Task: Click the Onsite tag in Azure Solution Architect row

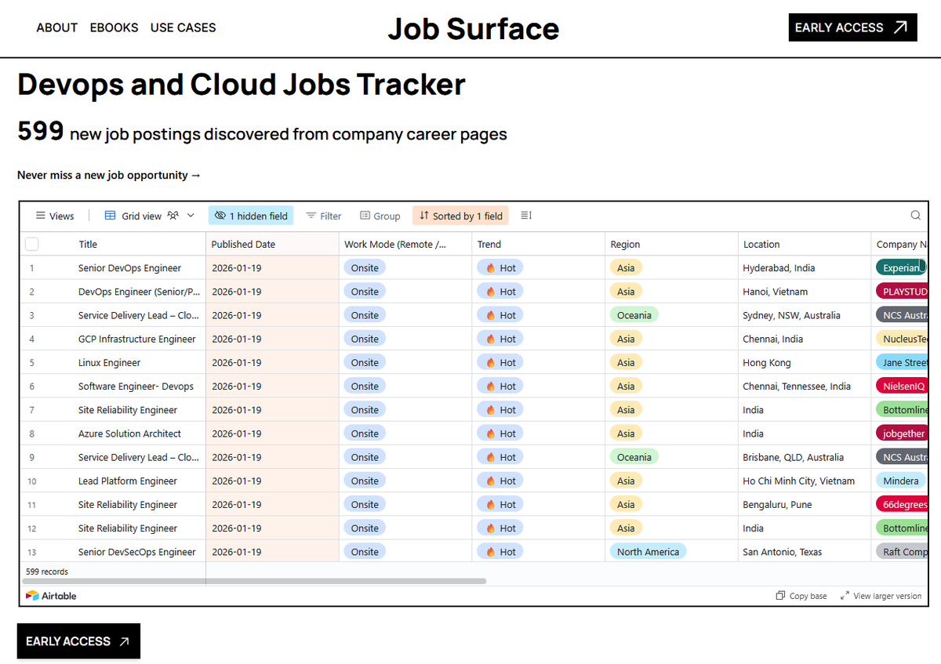Action: coord(365,434)
